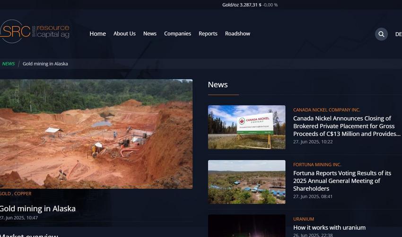Open How it works with uranium article
Screen dimensions: 402x237
(x=329, y=228)
